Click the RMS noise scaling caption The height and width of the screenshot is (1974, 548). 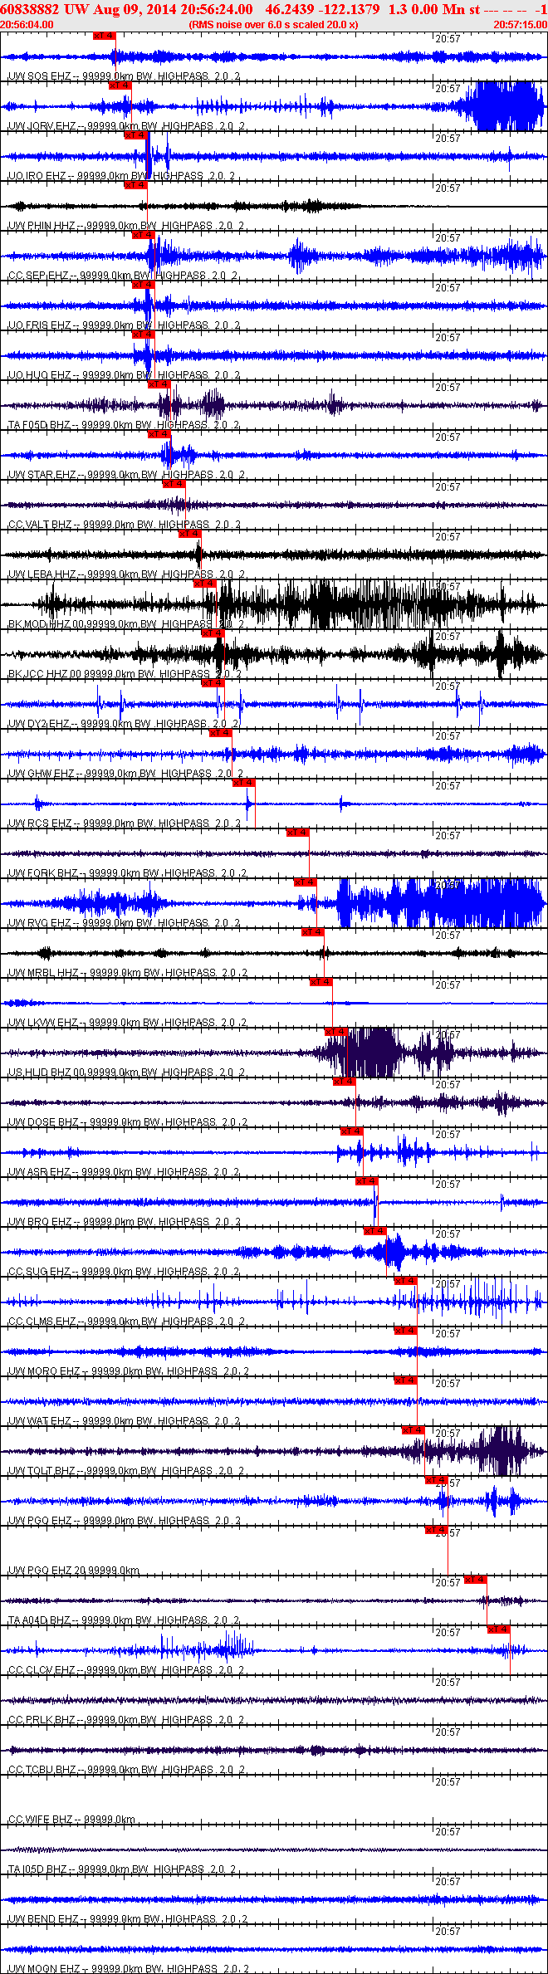click(x=273, y=25)
